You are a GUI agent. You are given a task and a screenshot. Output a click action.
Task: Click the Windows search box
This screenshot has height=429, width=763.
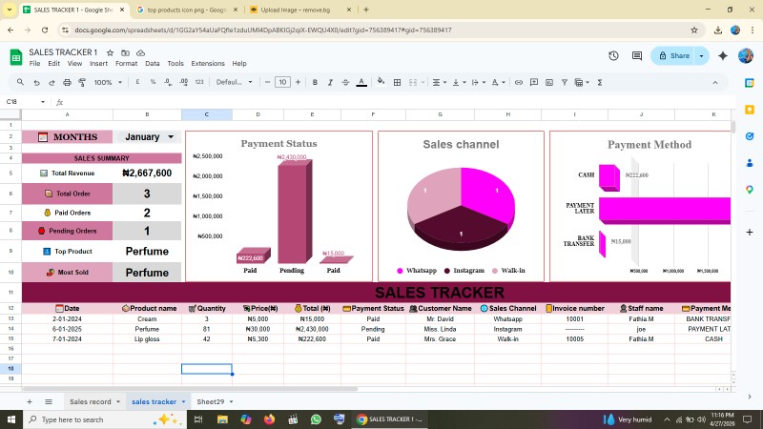click(104, 419)
